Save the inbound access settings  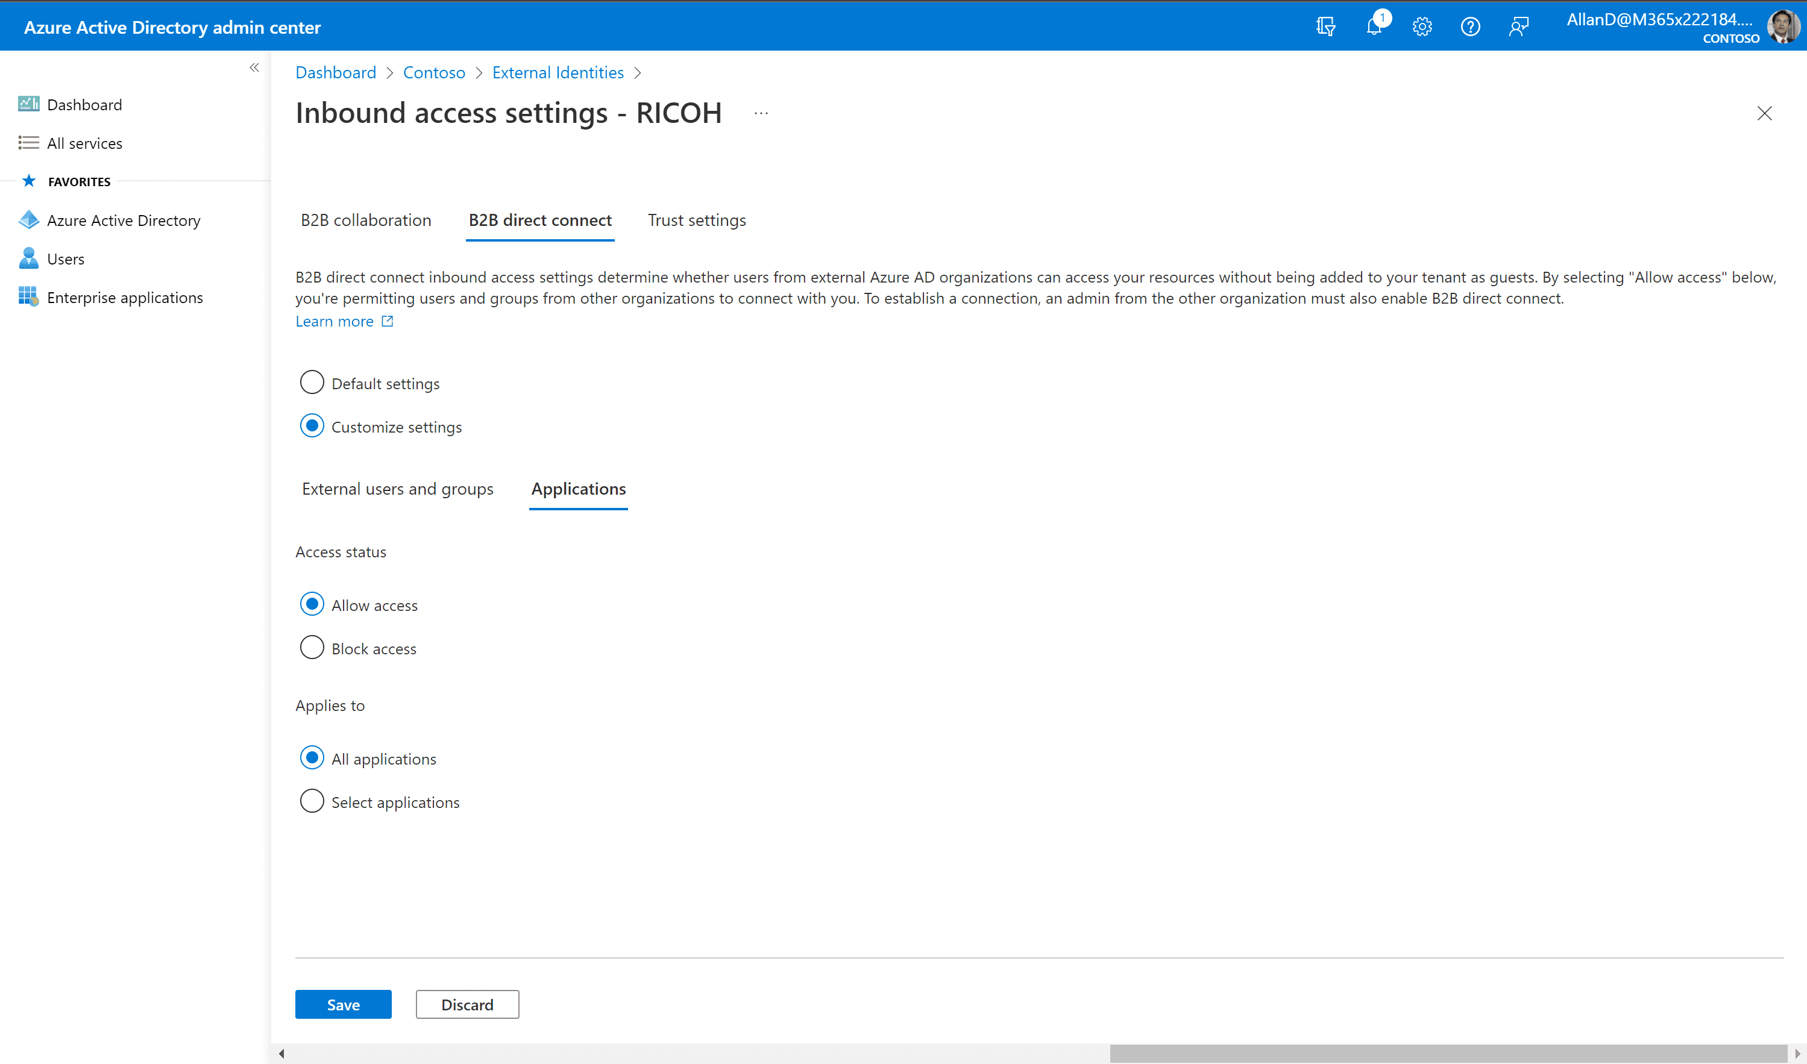point(344,1004)
